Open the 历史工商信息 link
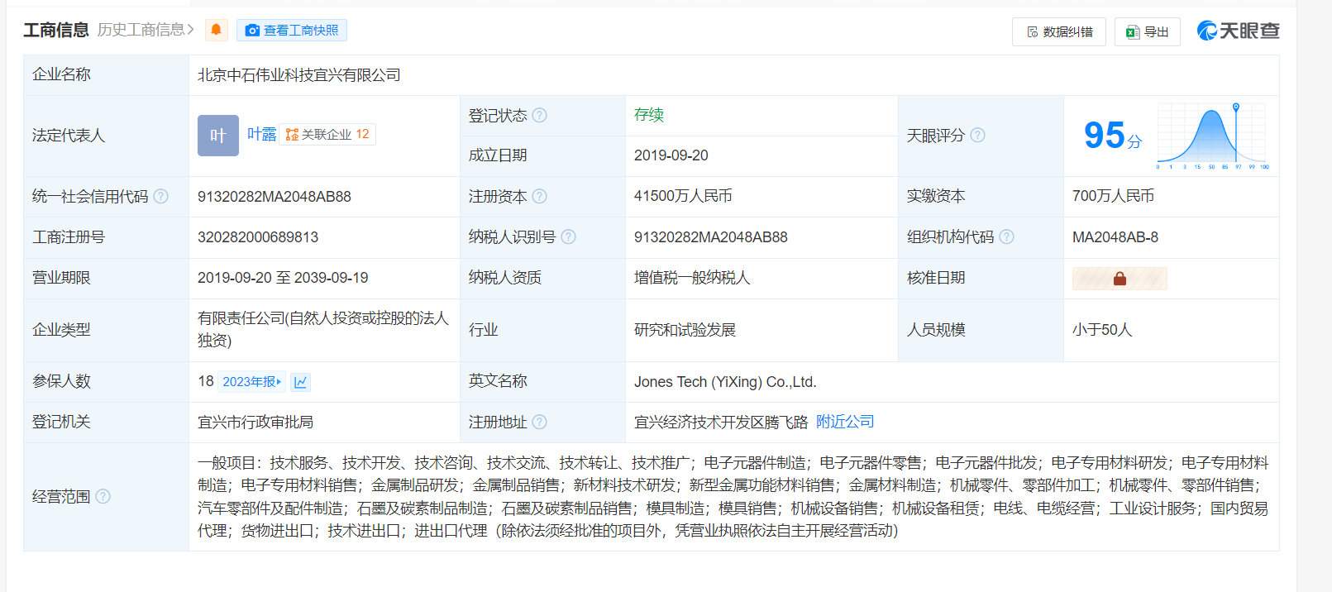The width and height of the screenshot is (1332, 592). coord(146,30)
